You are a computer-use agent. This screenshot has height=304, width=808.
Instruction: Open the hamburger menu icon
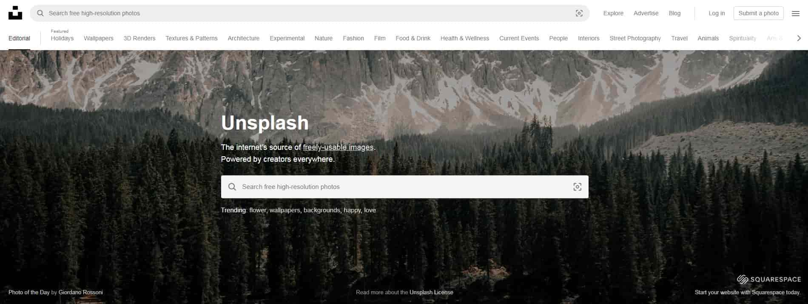click(x=796, y=13)
